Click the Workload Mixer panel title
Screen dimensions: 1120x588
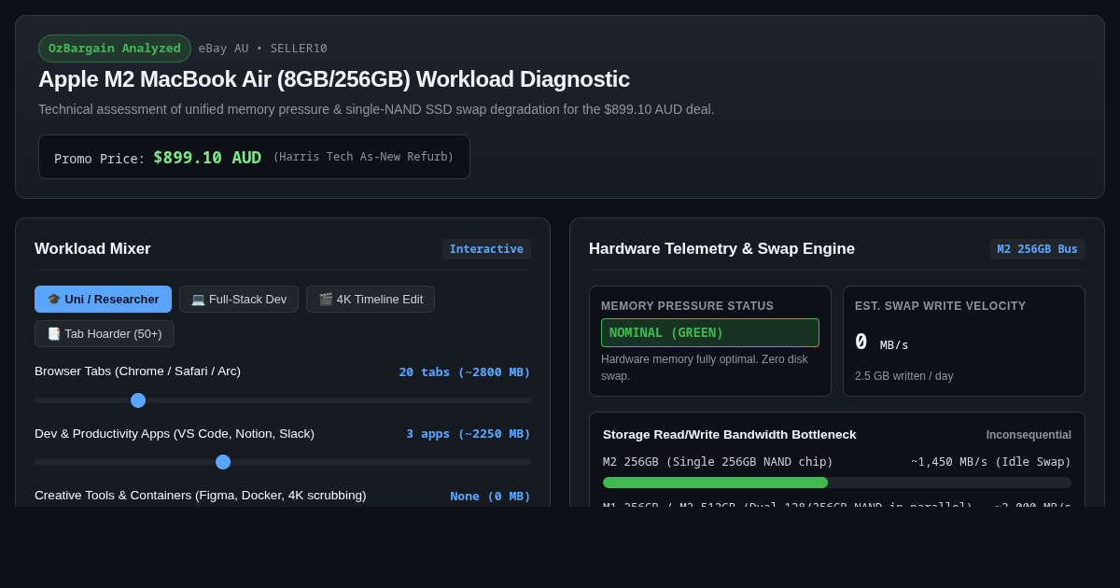point(92,249)
